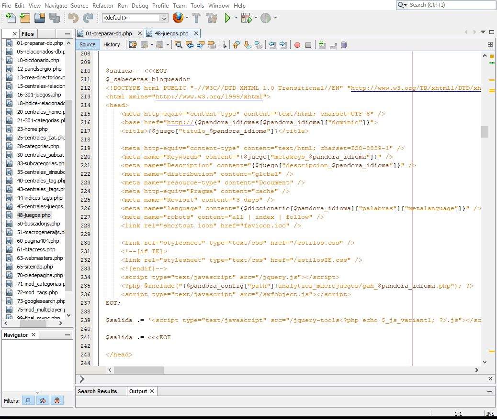Image resolution: width=497 pixels, height=419 pixels.
Task: Select the History view button
Action: pos(112,45)
